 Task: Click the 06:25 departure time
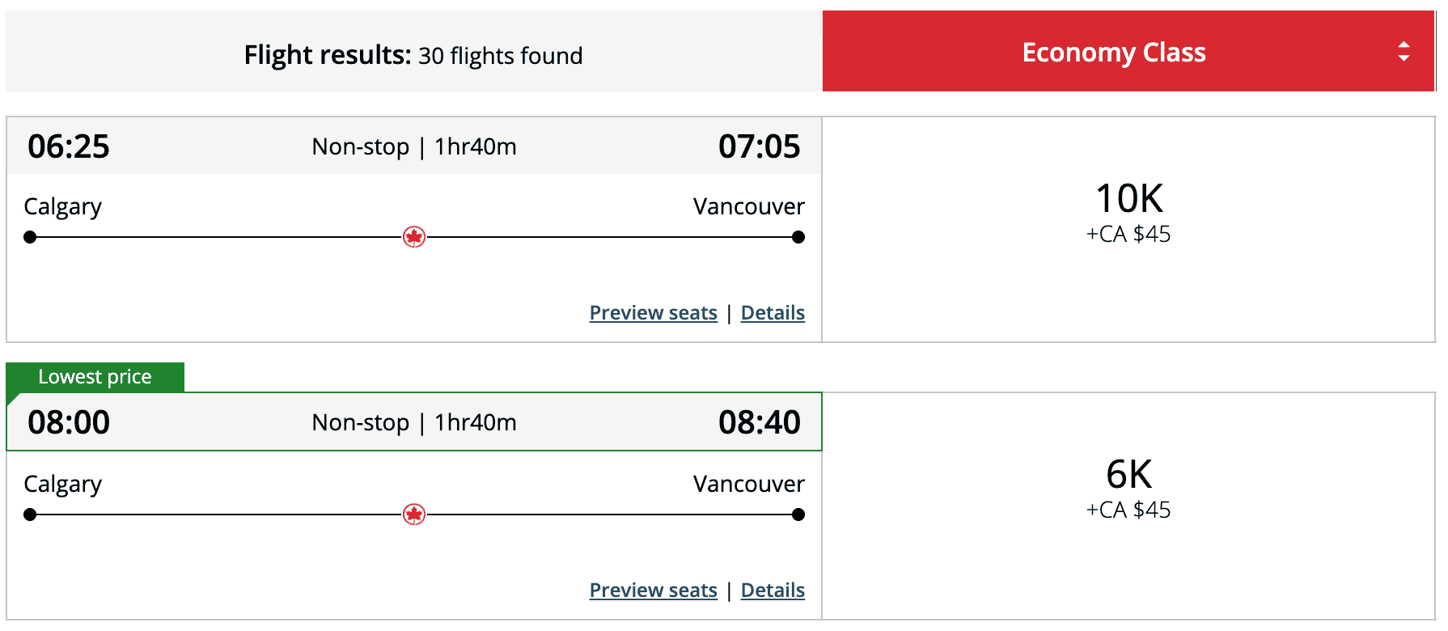click(69, 146)
